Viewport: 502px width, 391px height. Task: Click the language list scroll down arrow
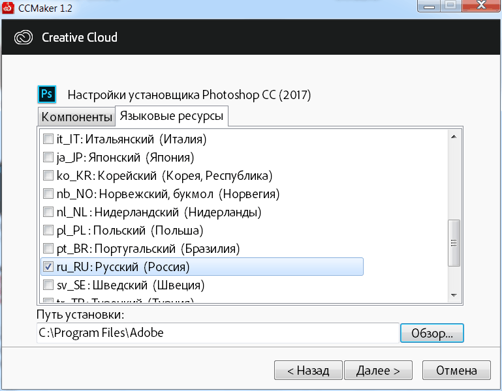pos(454,295)
